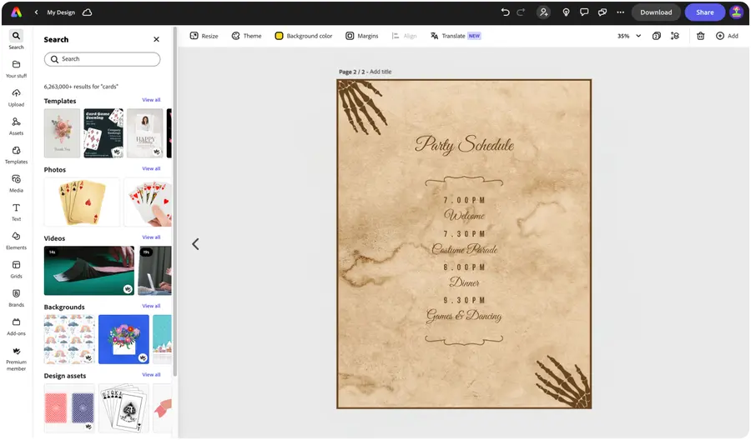Viewport: 751px width, 440px height.
Task: Add a new page with the Add button
Action: click(x=727, y=36)
